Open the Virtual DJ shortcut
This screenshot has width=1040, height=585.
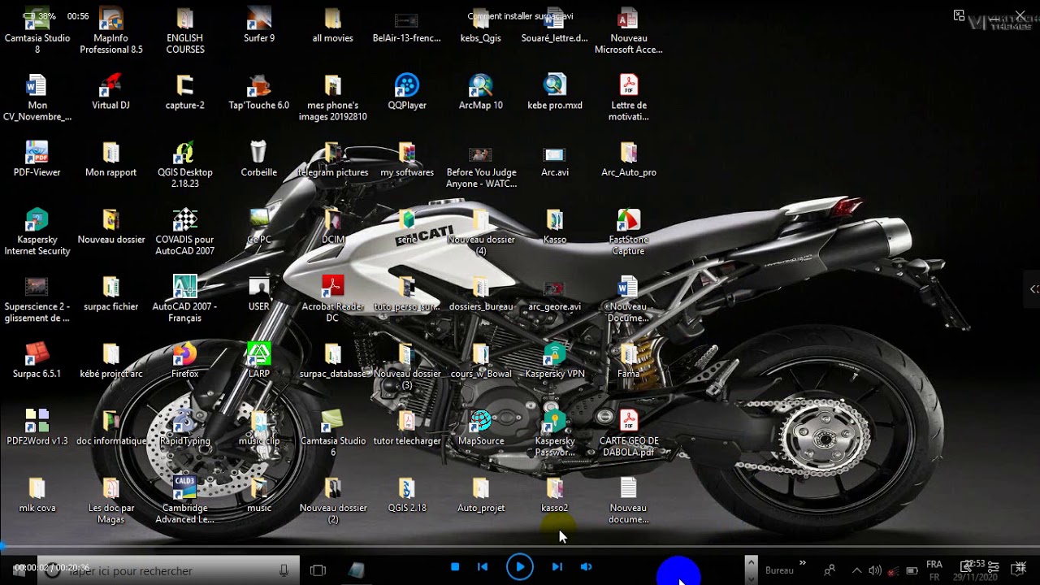pyautogui.click(x=111, y=92)
